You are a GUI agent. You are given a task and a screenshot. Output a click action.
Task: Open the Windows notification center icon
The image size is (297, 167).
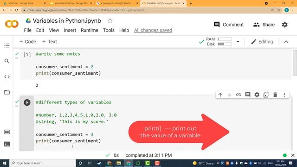click(x=291, y=163)
